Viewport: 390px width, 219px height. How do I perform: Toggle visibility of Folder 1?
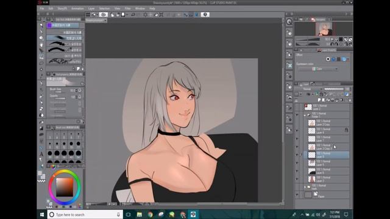point(297,115)
